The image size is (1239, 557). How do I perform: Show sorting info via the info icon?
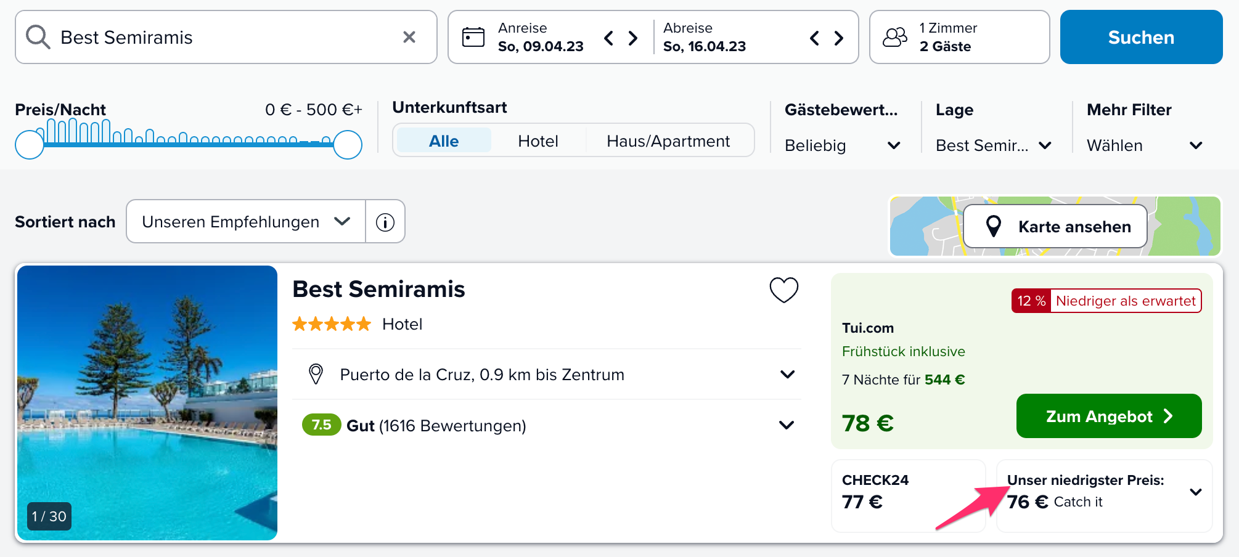385,222
